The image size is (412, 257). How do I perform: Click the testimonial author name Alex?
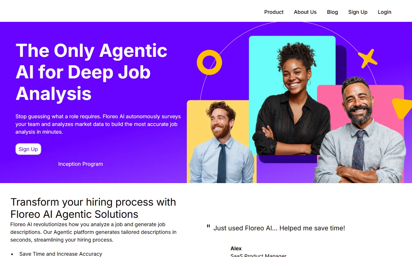pyautogui.click(x=236, y=248)
